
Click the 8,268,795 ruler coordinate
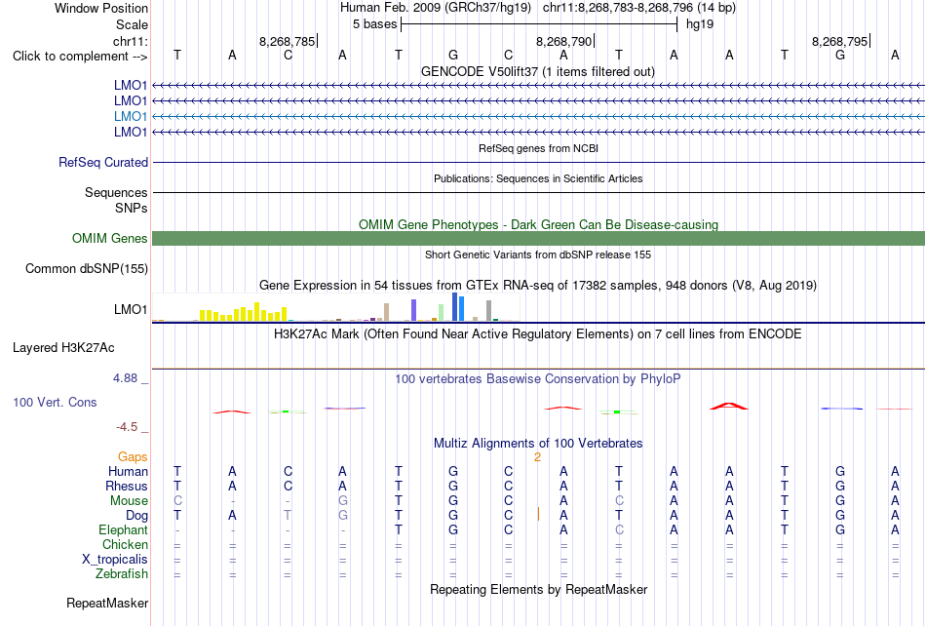coord(840,41)
